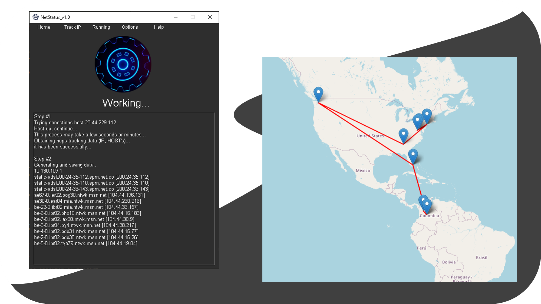Click the 'it has been successfully...' line

62,147
